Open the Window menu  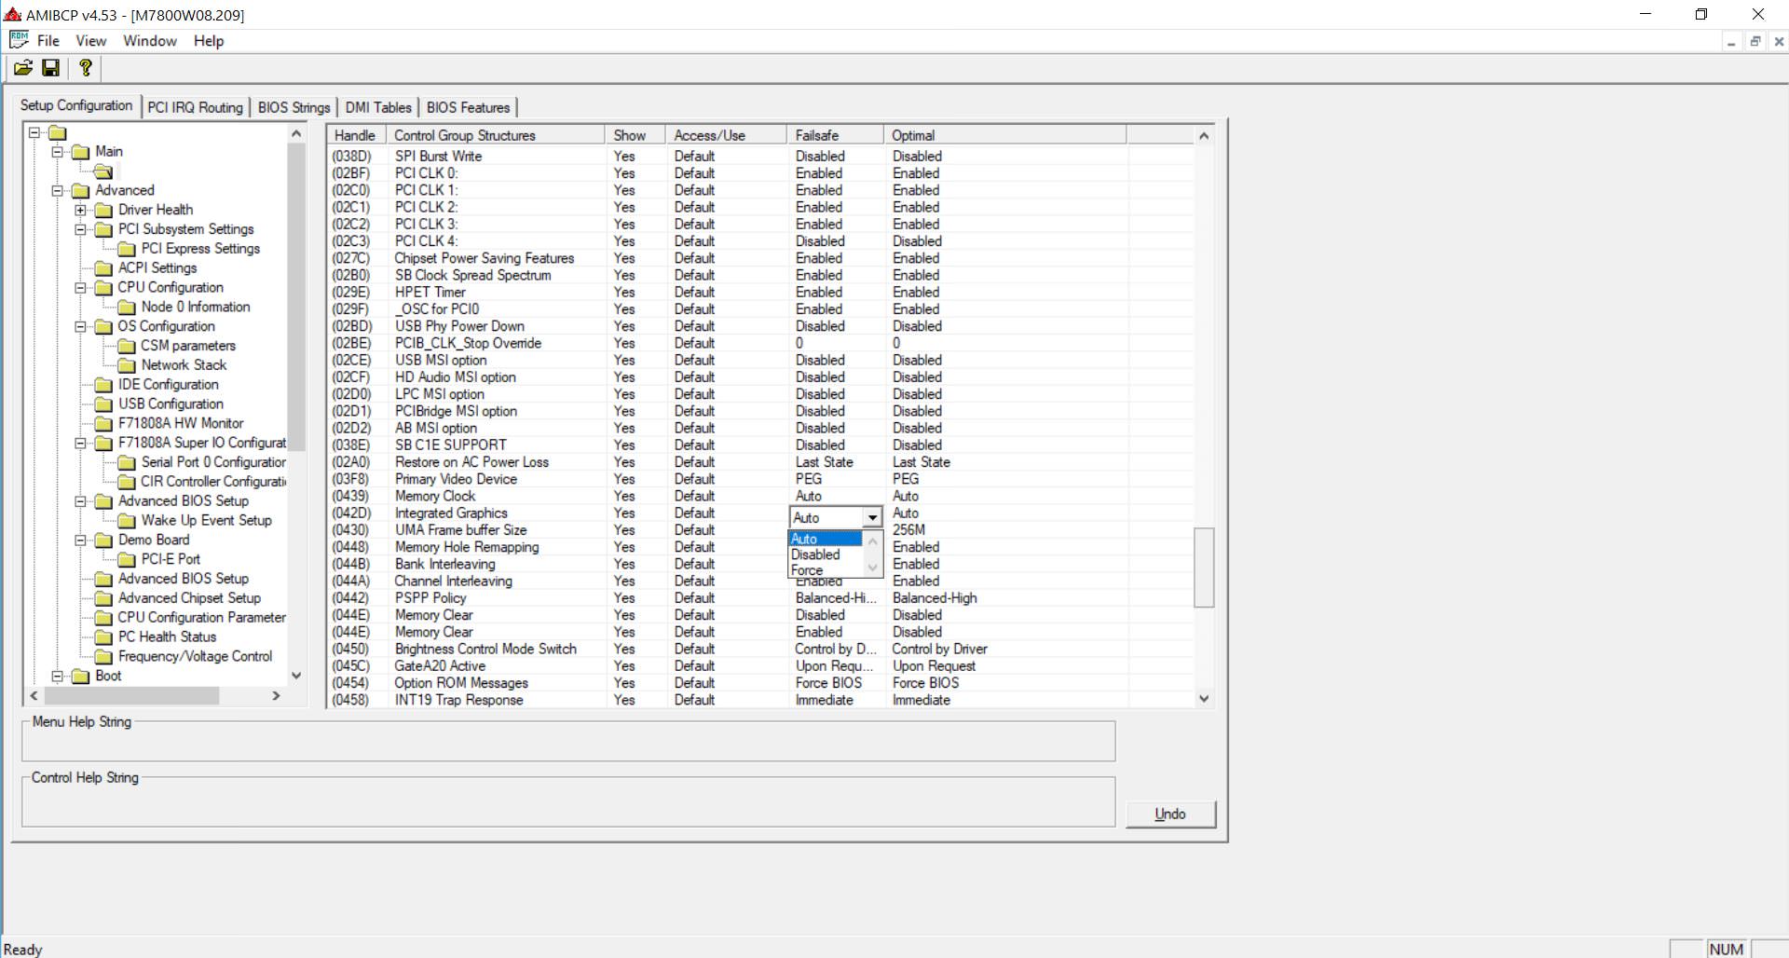pyautogui.click(x=150, y=41)
